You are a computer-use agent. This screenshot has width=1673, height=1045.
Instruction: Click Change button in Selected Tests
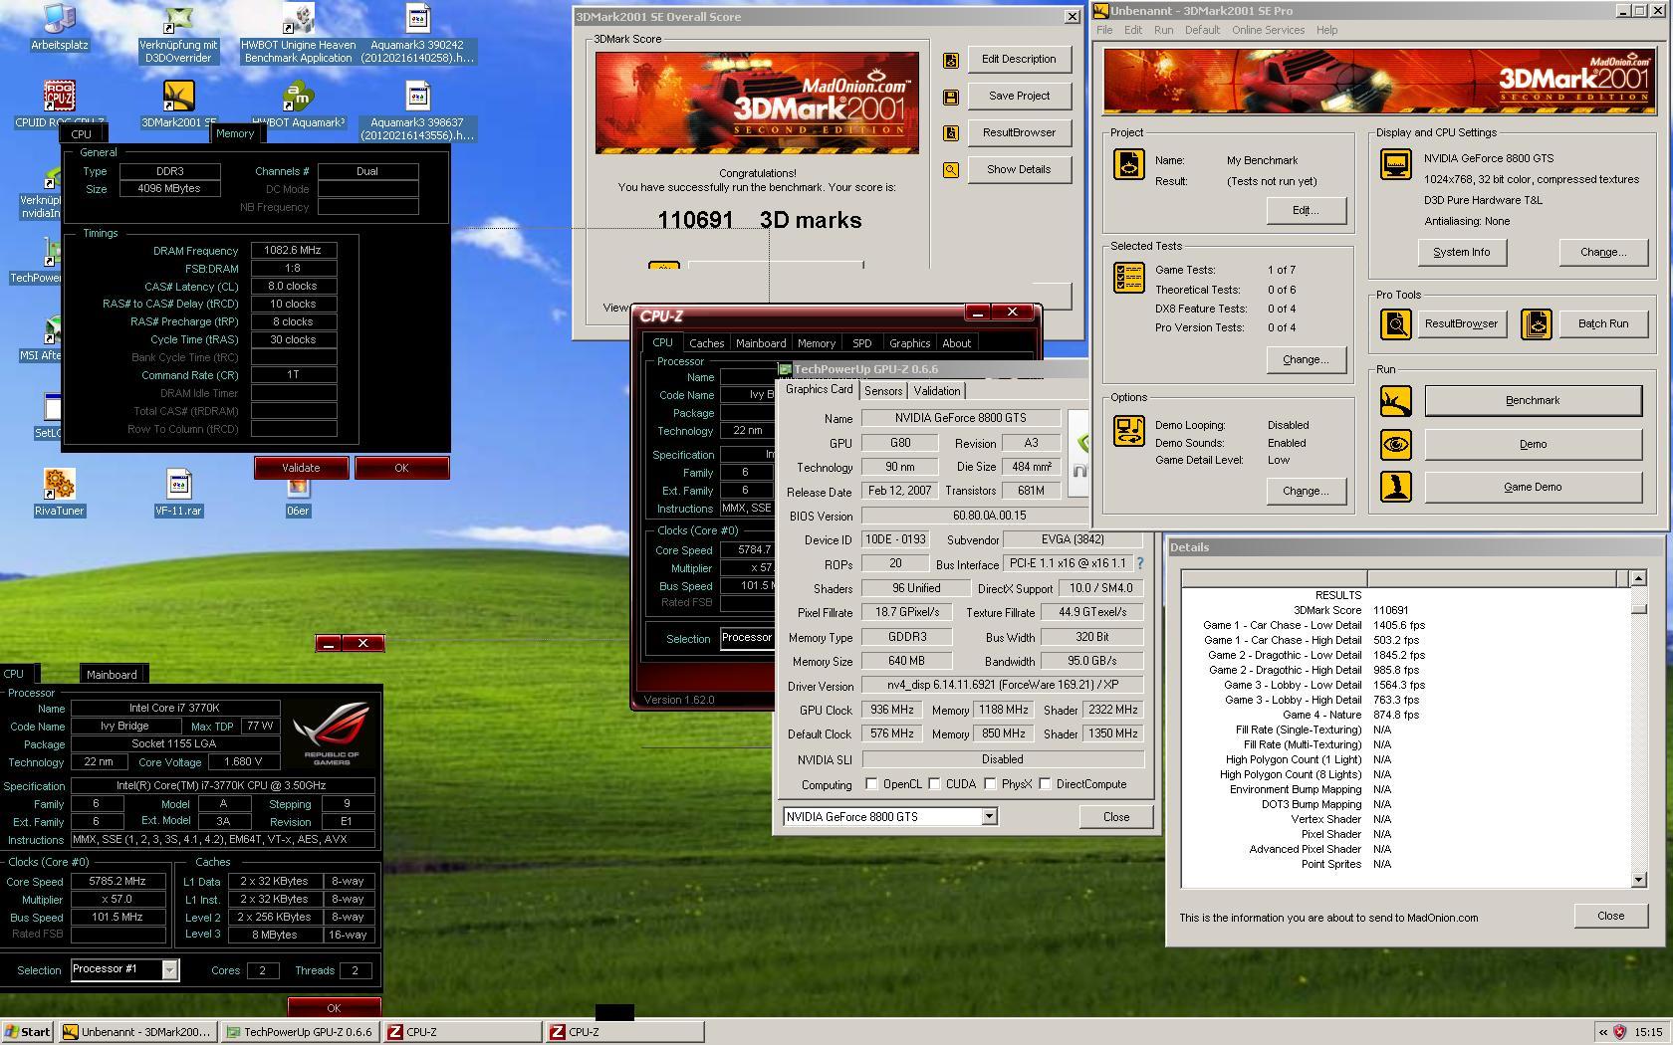tap(1306, 360)
